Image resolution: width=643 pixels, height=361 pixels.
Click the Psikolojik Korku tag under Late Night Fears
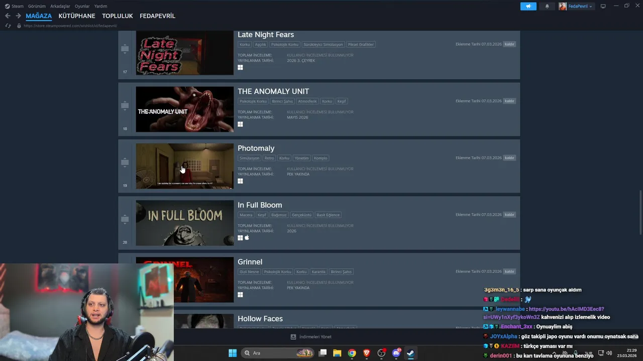point(285,45)
